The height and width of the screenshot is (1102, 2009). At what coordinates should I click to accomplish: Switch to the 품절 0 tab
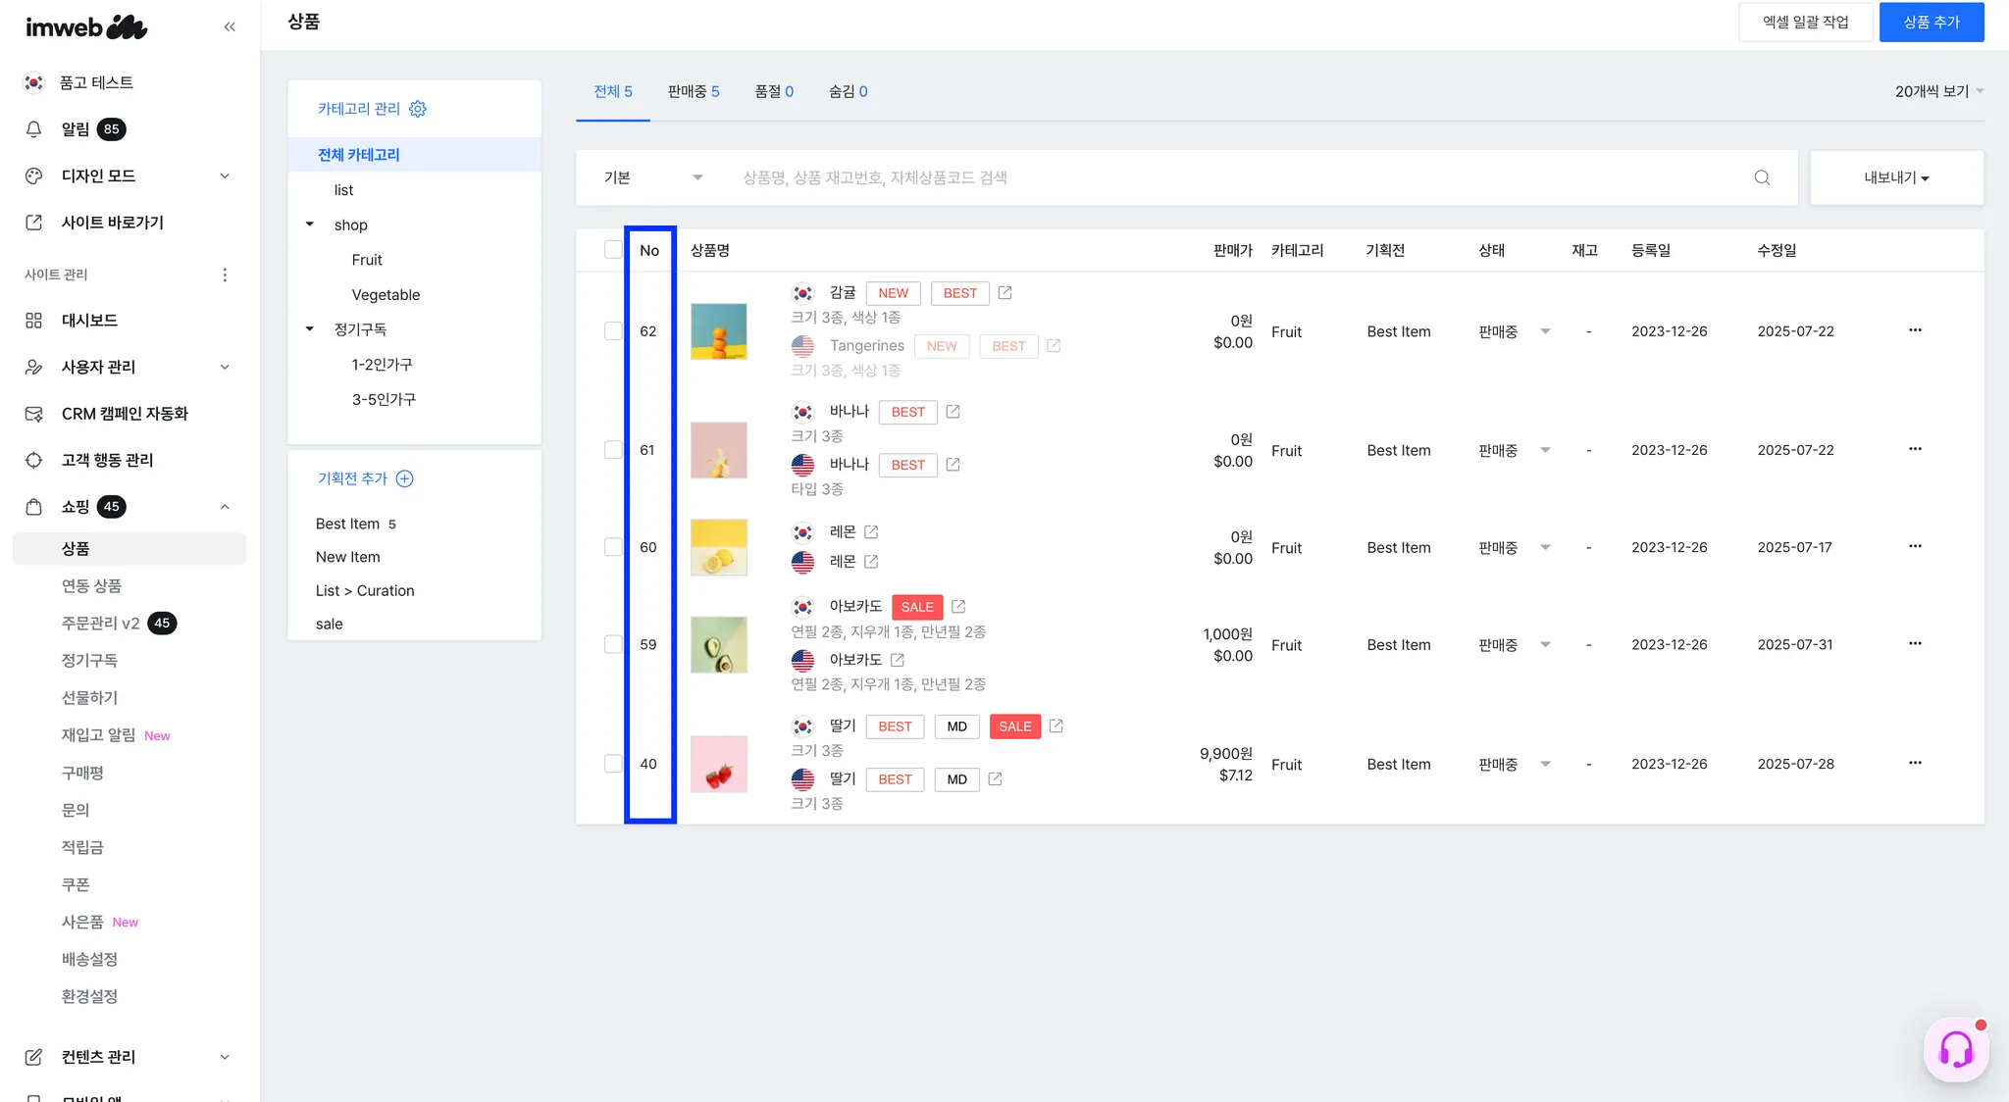[773, 91]
